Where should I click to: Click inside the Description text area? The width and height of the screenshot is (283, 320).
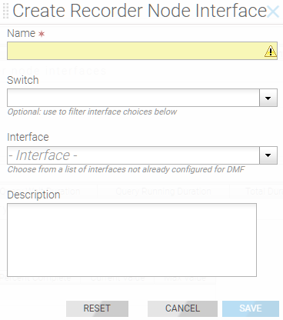(132, 240)
